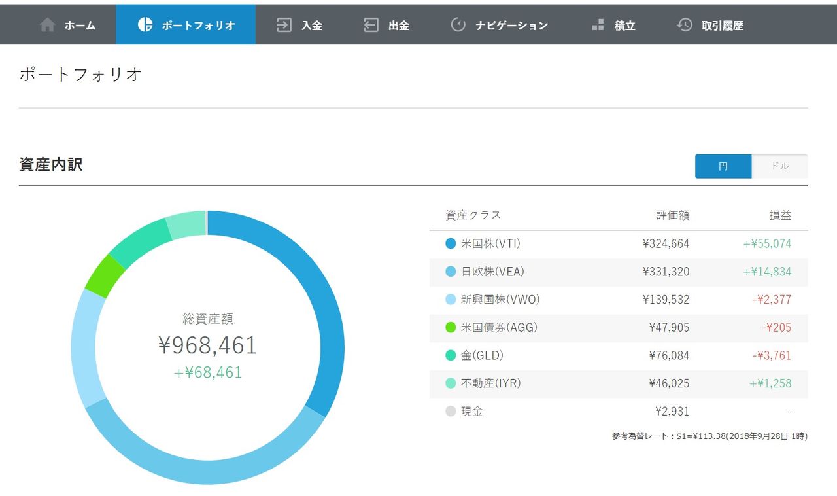Switch currency display to ドル

tap(780, 166)
